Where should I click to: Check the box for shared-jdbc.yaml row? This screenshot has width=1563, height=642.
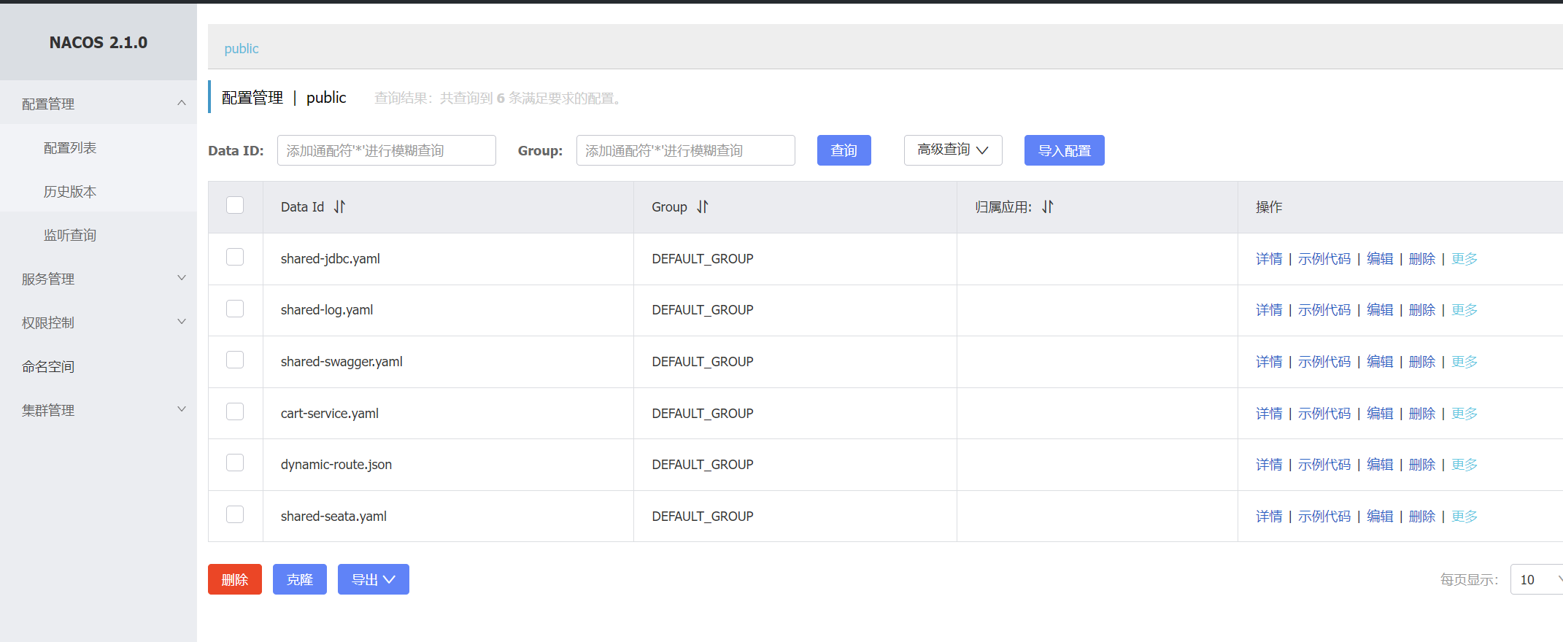[235, 258]
